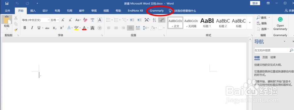Click the Redo icon in title bar
The width and height of the screenshot is (294, 110).
27,3
